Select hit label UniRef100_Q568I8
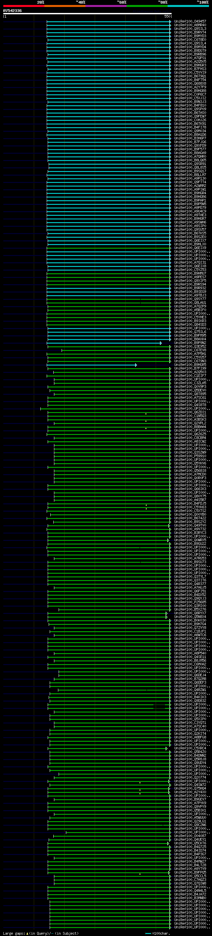The width and height of the screenshot is (212, 936). [190, 470]
